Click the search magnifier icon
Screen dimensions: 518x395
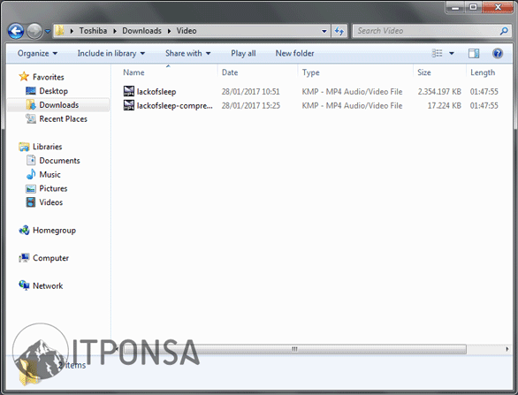click(x=504, y=31)
